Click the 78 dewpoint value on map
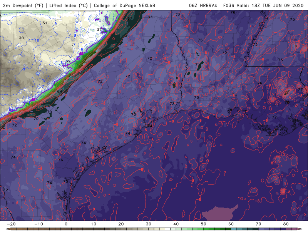 pyautogui.click(x=287, y=102)
